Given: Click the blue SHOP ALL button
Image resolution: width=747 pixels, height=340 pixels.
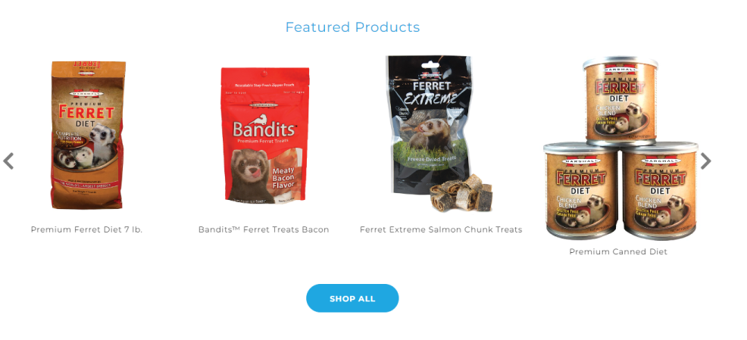Looking at the screenshot, I should pyautogui.click(x=352, y=298).
